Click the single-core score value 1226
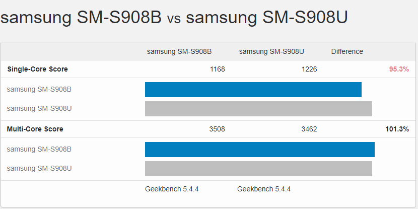 click(x=309, y=69)
